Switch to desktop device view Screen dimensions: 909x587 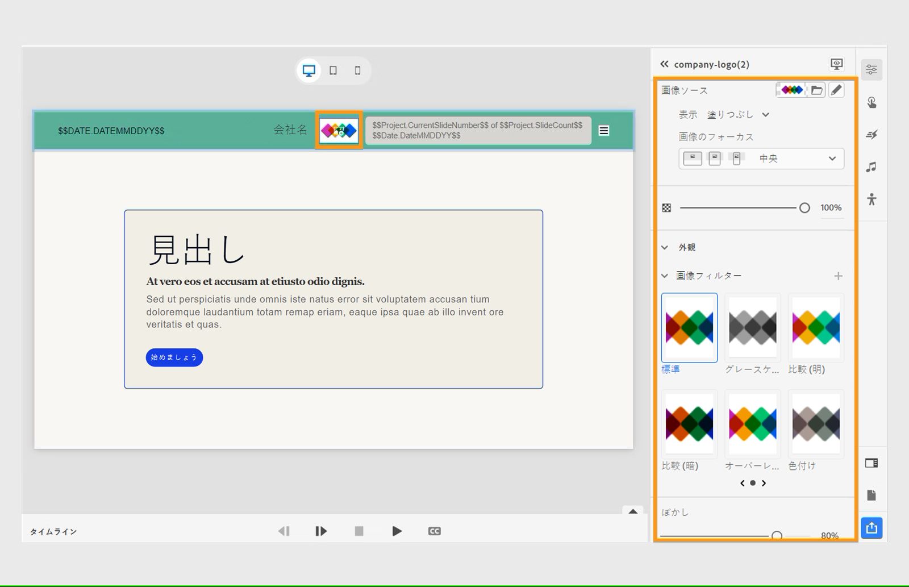pyautogui.click(x=309, y=70)
